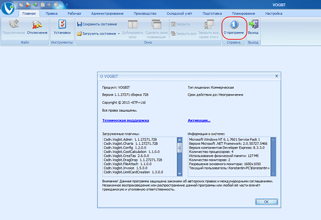Image resolution: width=321 pixels, height=220 pixels.
Task: Click the loaded plugins list scrollbar
Action: (x=179, y=155)
